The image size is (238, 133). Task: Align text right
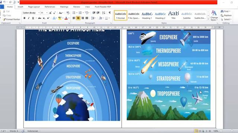(83, 18)
